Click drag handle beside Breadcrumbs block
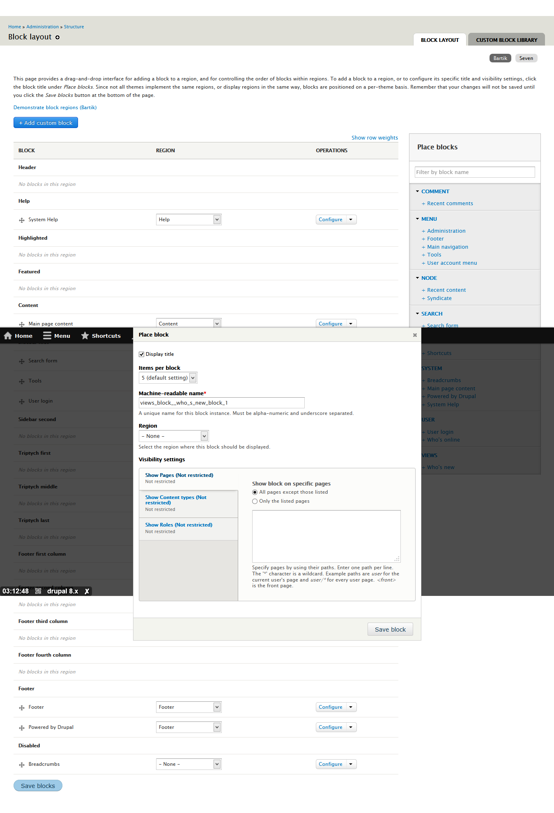Viewport: 554px width, 813px height. 22,765
